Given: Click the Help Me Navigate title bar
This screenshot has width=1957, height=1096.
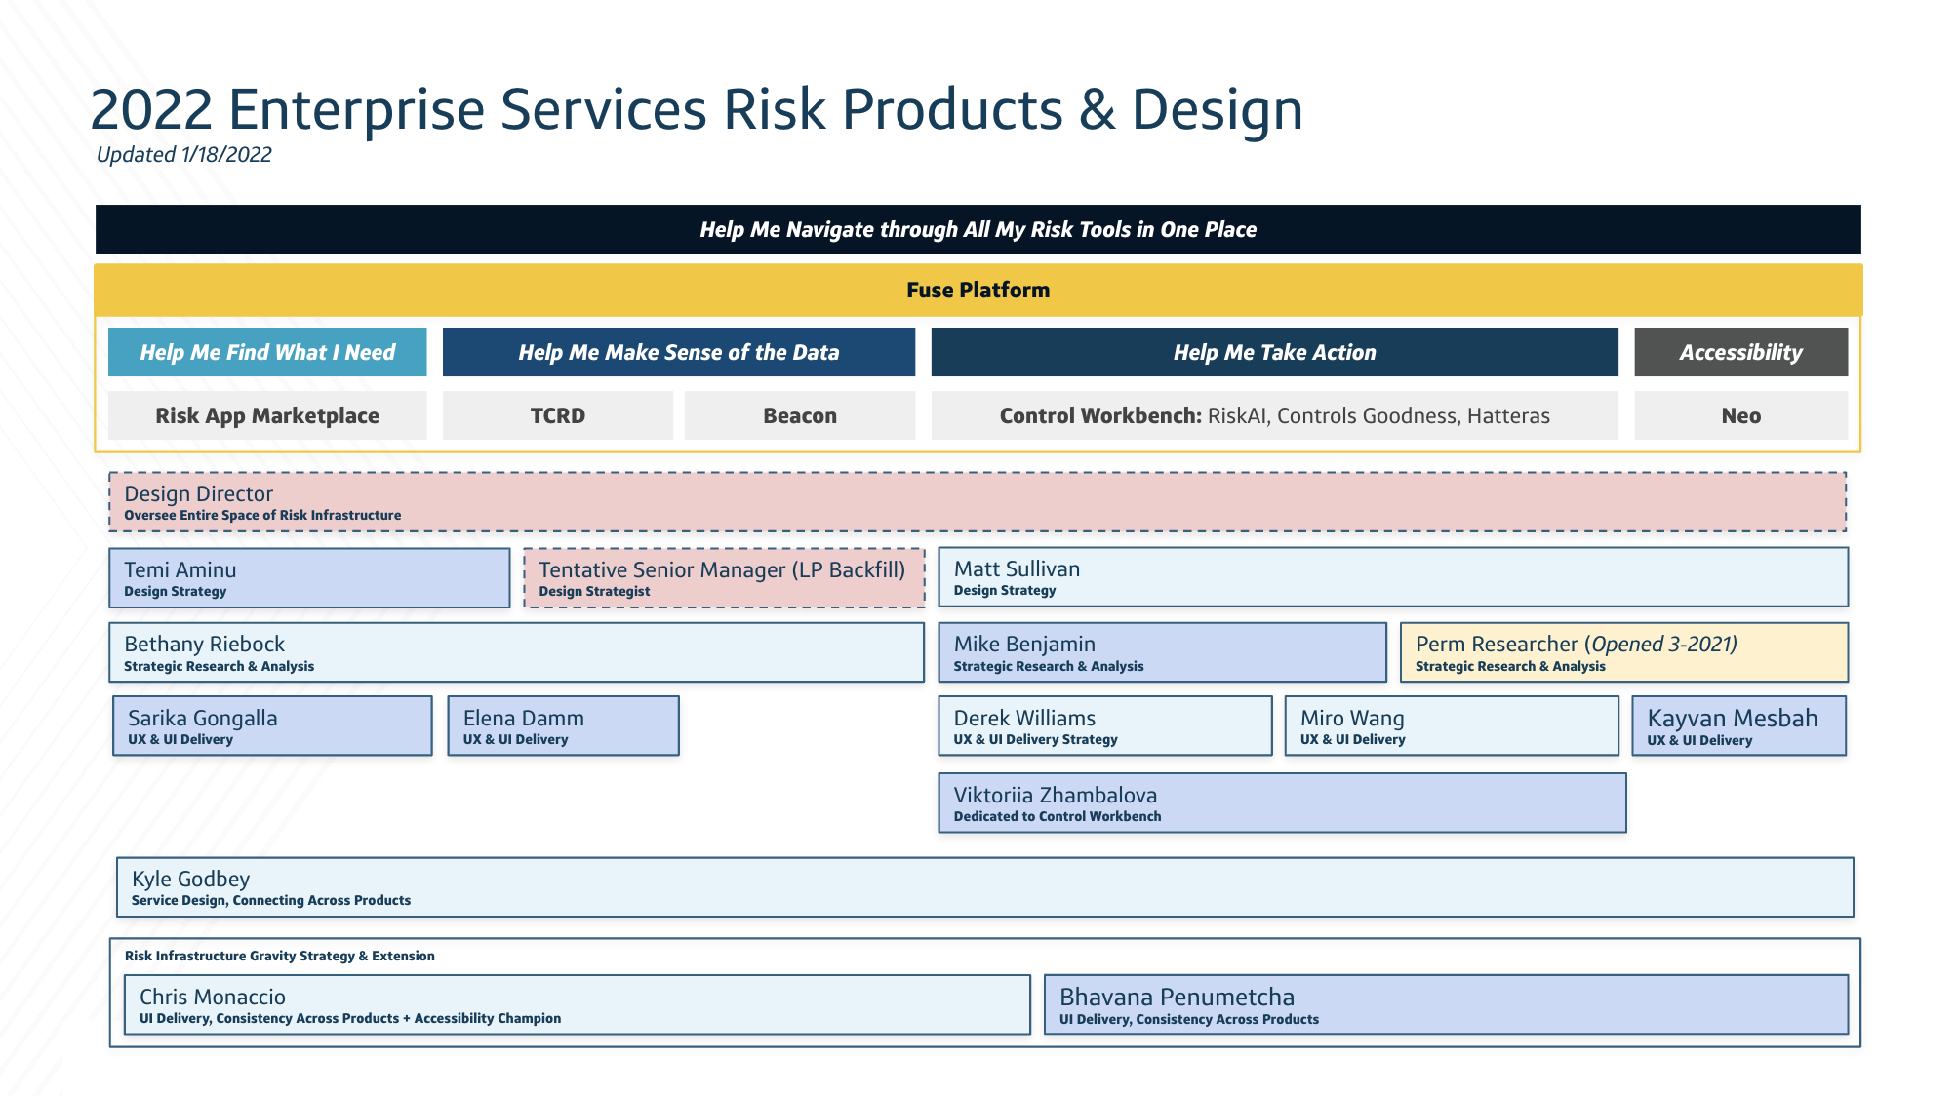Looking at the screenshot, I should coord(978,230).
